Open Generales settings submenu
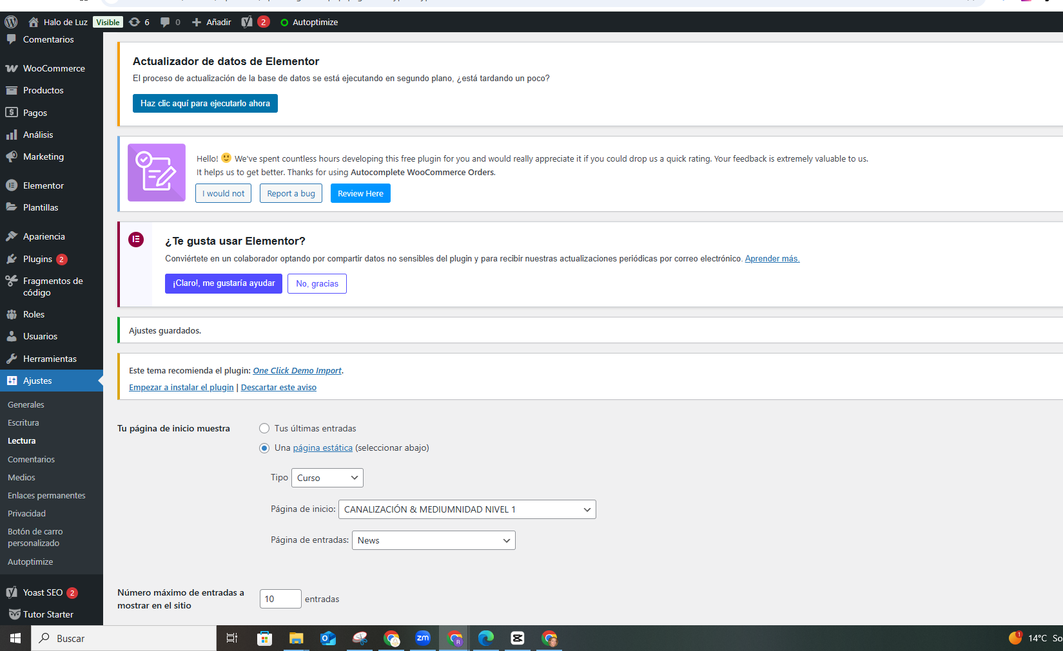 pyautogui.click(x=26, y=405)
